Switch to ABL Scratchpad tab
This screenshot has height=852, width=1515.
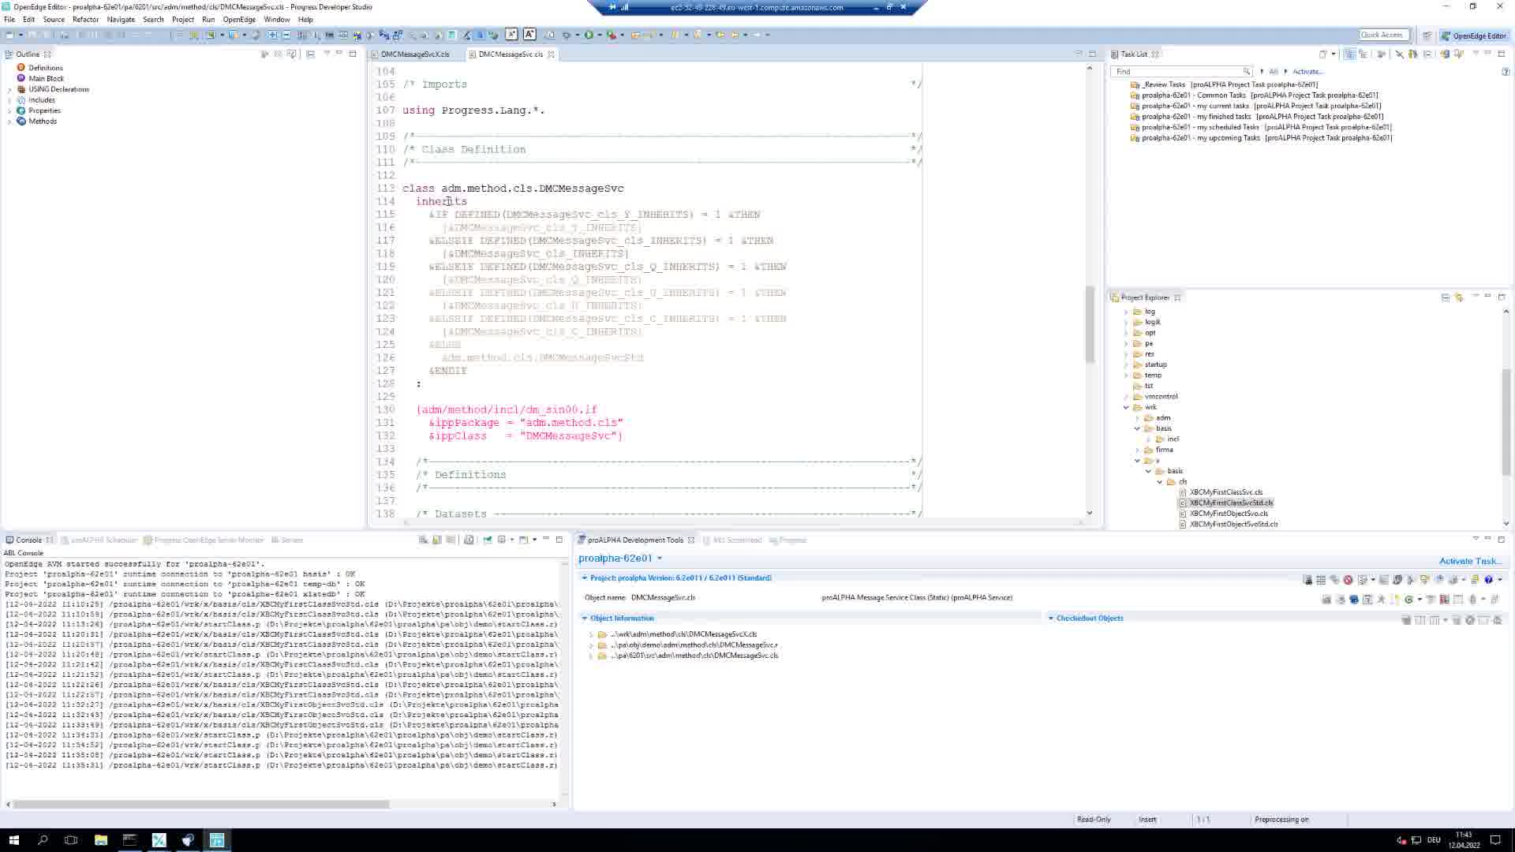737,540
